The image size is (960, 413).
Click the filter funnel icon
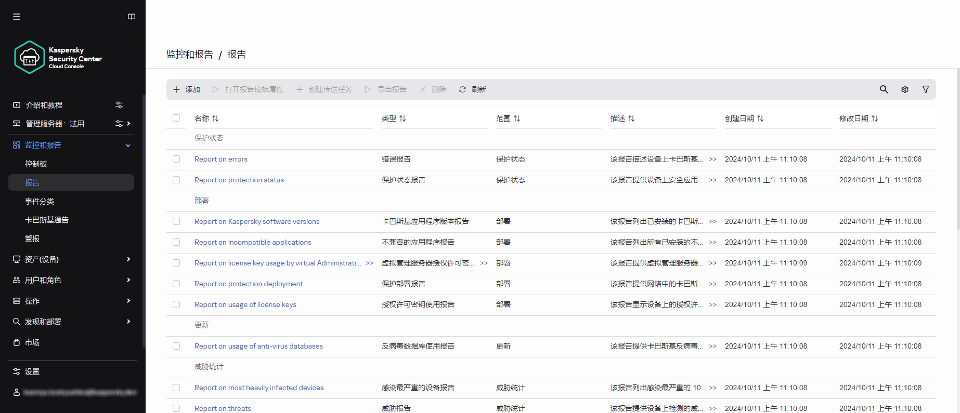(x=926, y=89)
